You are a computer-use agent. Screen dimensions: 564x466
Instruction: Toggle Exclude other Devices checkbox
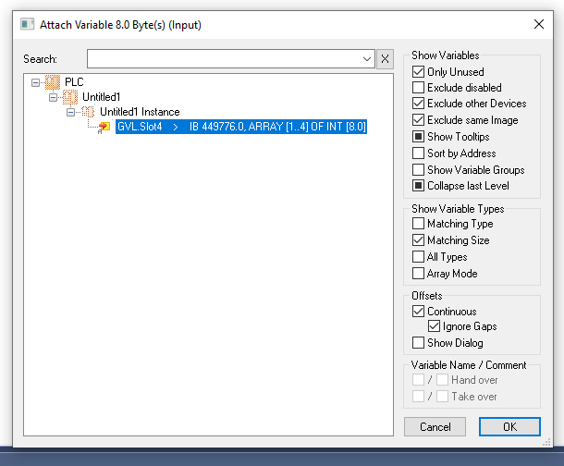pyautogui.click(x=418, y=104)
